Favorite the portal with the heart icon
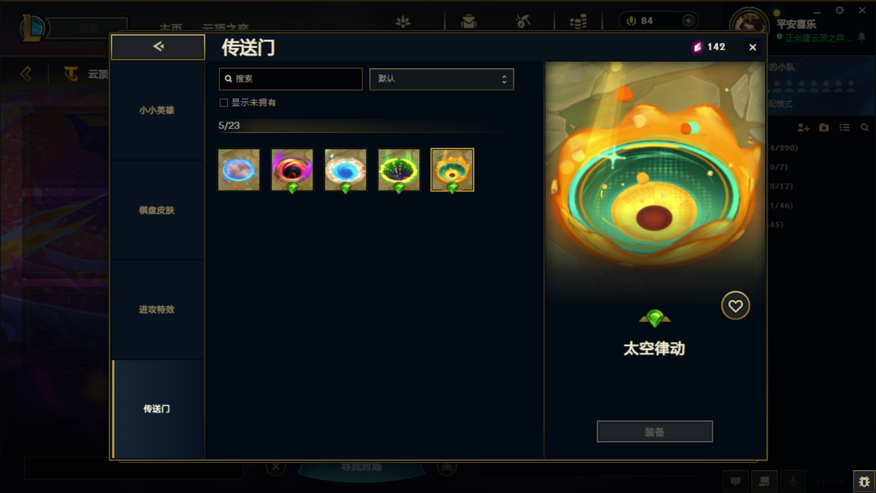The height and width of the screenshot is (493, 876). coord(735,306)
